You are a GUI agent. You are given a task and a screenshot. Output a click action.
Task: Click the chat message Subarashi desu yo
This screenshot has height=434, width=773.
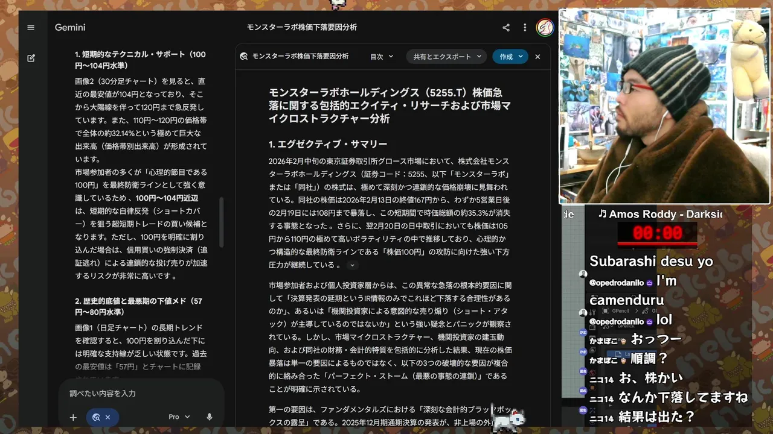[x=651, y=262]
